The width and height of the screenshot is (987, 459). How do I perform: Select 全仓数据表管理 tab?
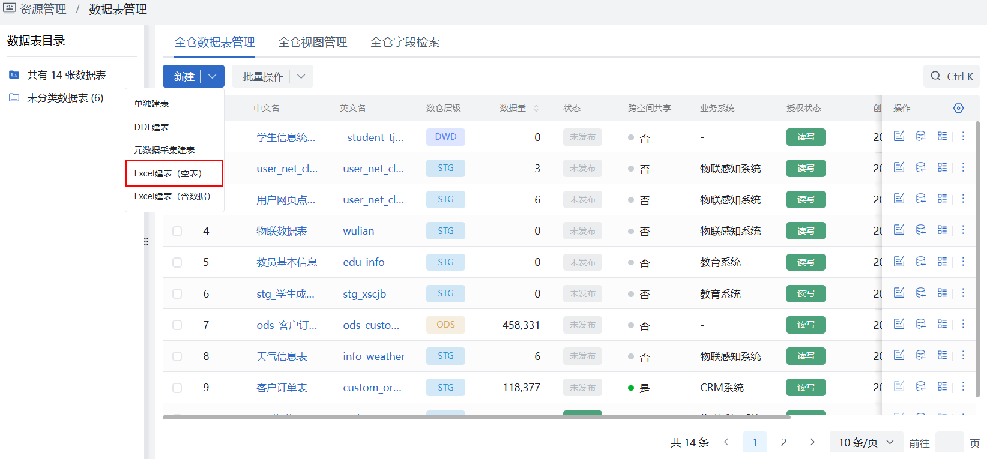[x=214, y=42]
